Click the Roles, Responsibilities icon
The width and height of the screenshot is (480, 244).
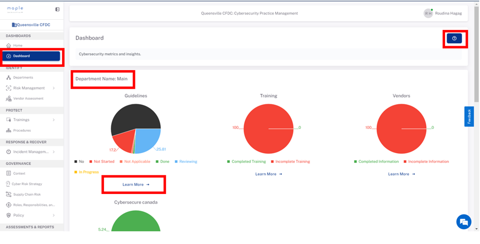click(8, 205)
